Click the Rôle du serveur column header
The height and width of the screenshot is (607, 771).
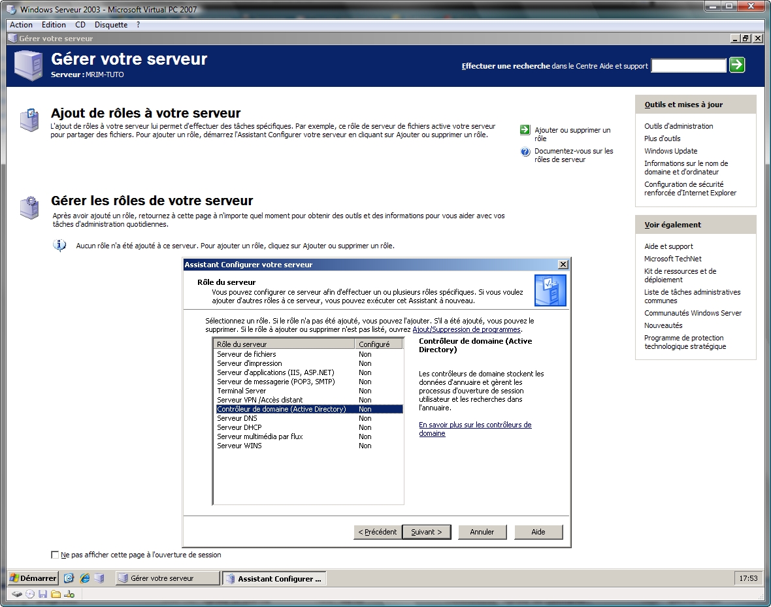point(284,344)
